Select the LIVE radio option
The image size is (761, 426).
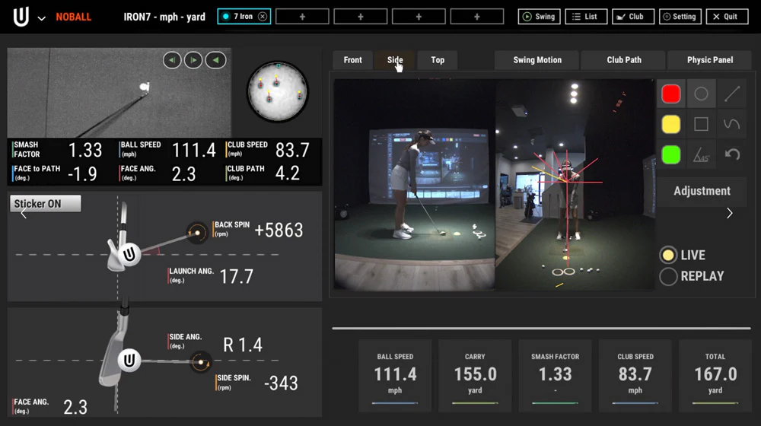(668, 255)
